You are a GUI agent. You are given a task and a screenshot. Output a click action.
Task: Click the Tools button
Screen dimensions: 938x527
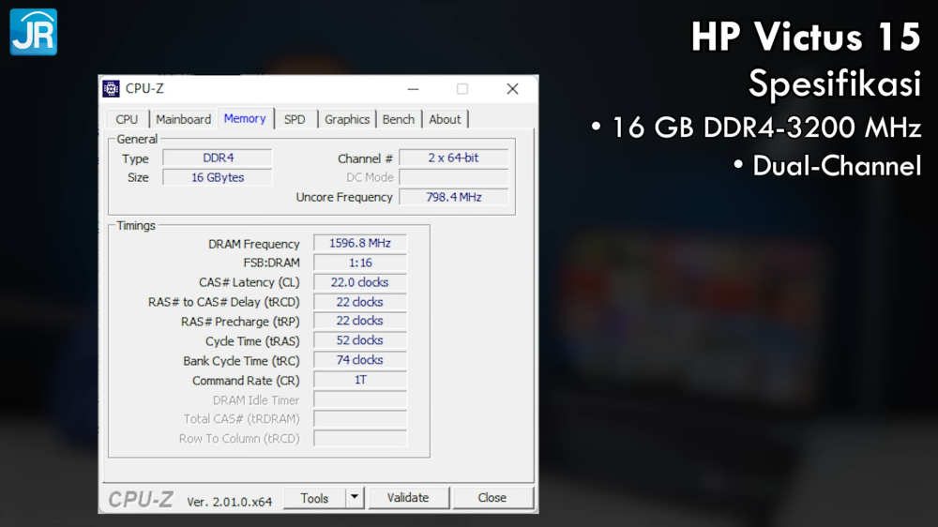pyautogui.click(x=314, y=498)
